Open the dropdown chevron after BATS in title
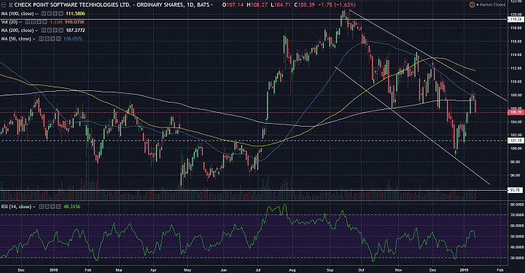The image size is (525, 273). (x=211, y=5)
